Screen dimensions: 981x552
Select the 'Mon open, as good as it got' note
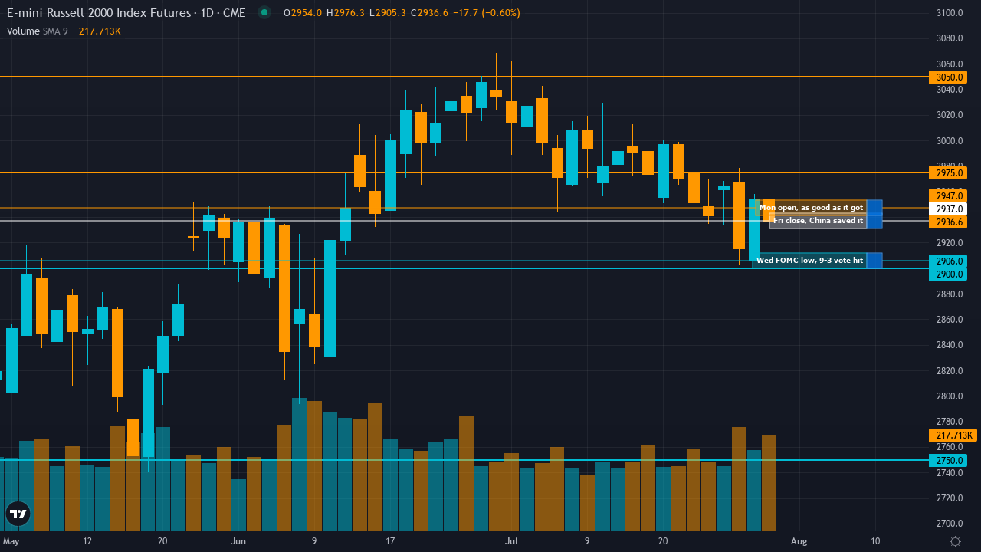coord(811,208)
